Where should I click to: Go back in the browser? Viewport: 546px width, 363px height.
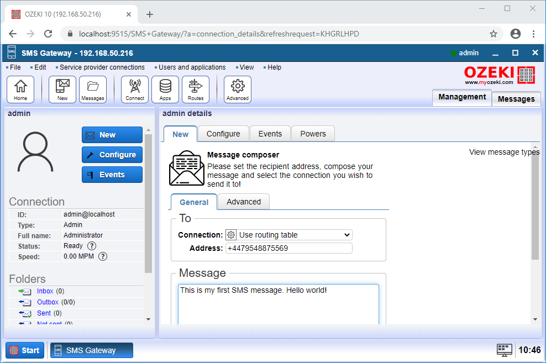13,34
